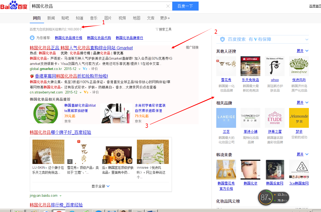Image resolution: width=321 pixels, height=212 pixels.
Task: Switch to the 贴吧 tab
Action: coord(65,18)
